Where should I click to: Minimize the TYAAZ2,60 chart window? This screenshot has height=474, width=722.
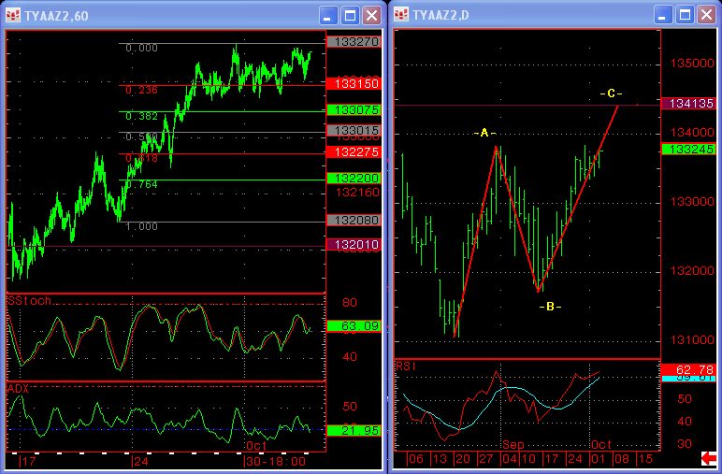tap(328, 15)
